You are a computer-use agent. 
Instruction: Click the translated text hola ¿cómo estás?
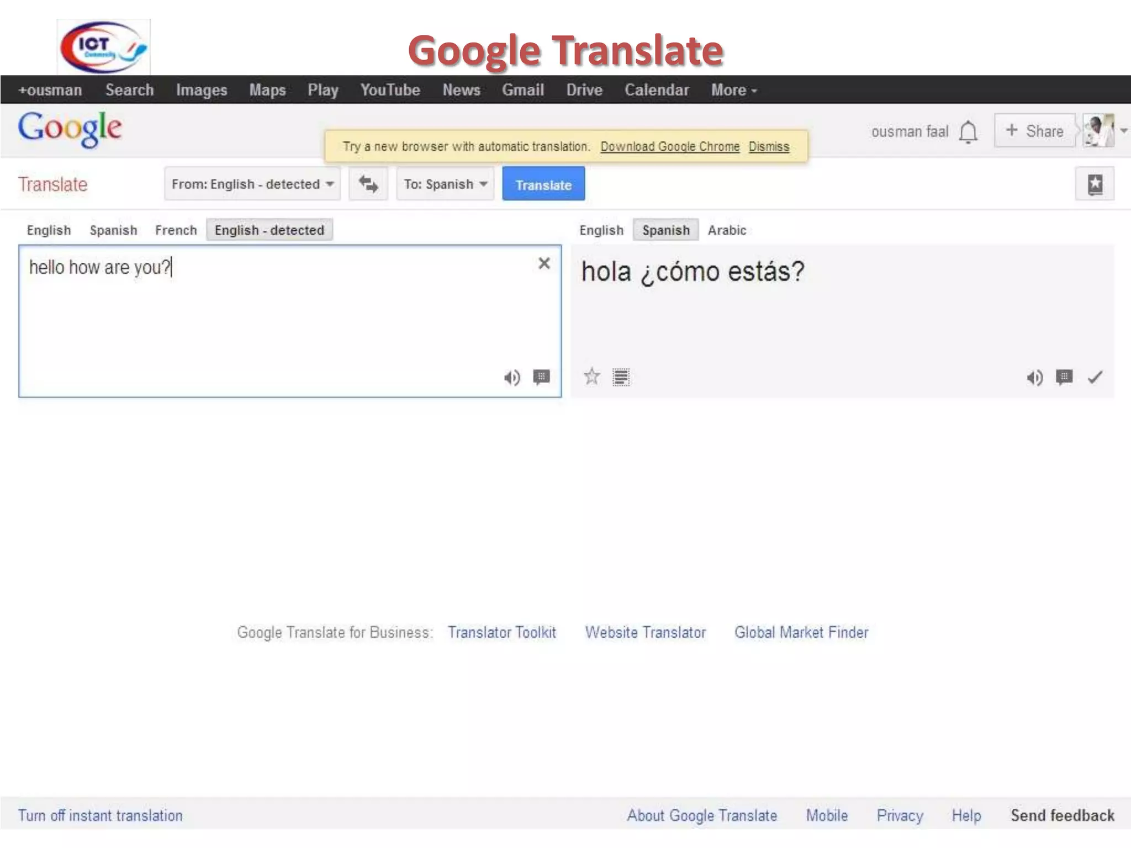pyautogui.click(x=693, y=272)
